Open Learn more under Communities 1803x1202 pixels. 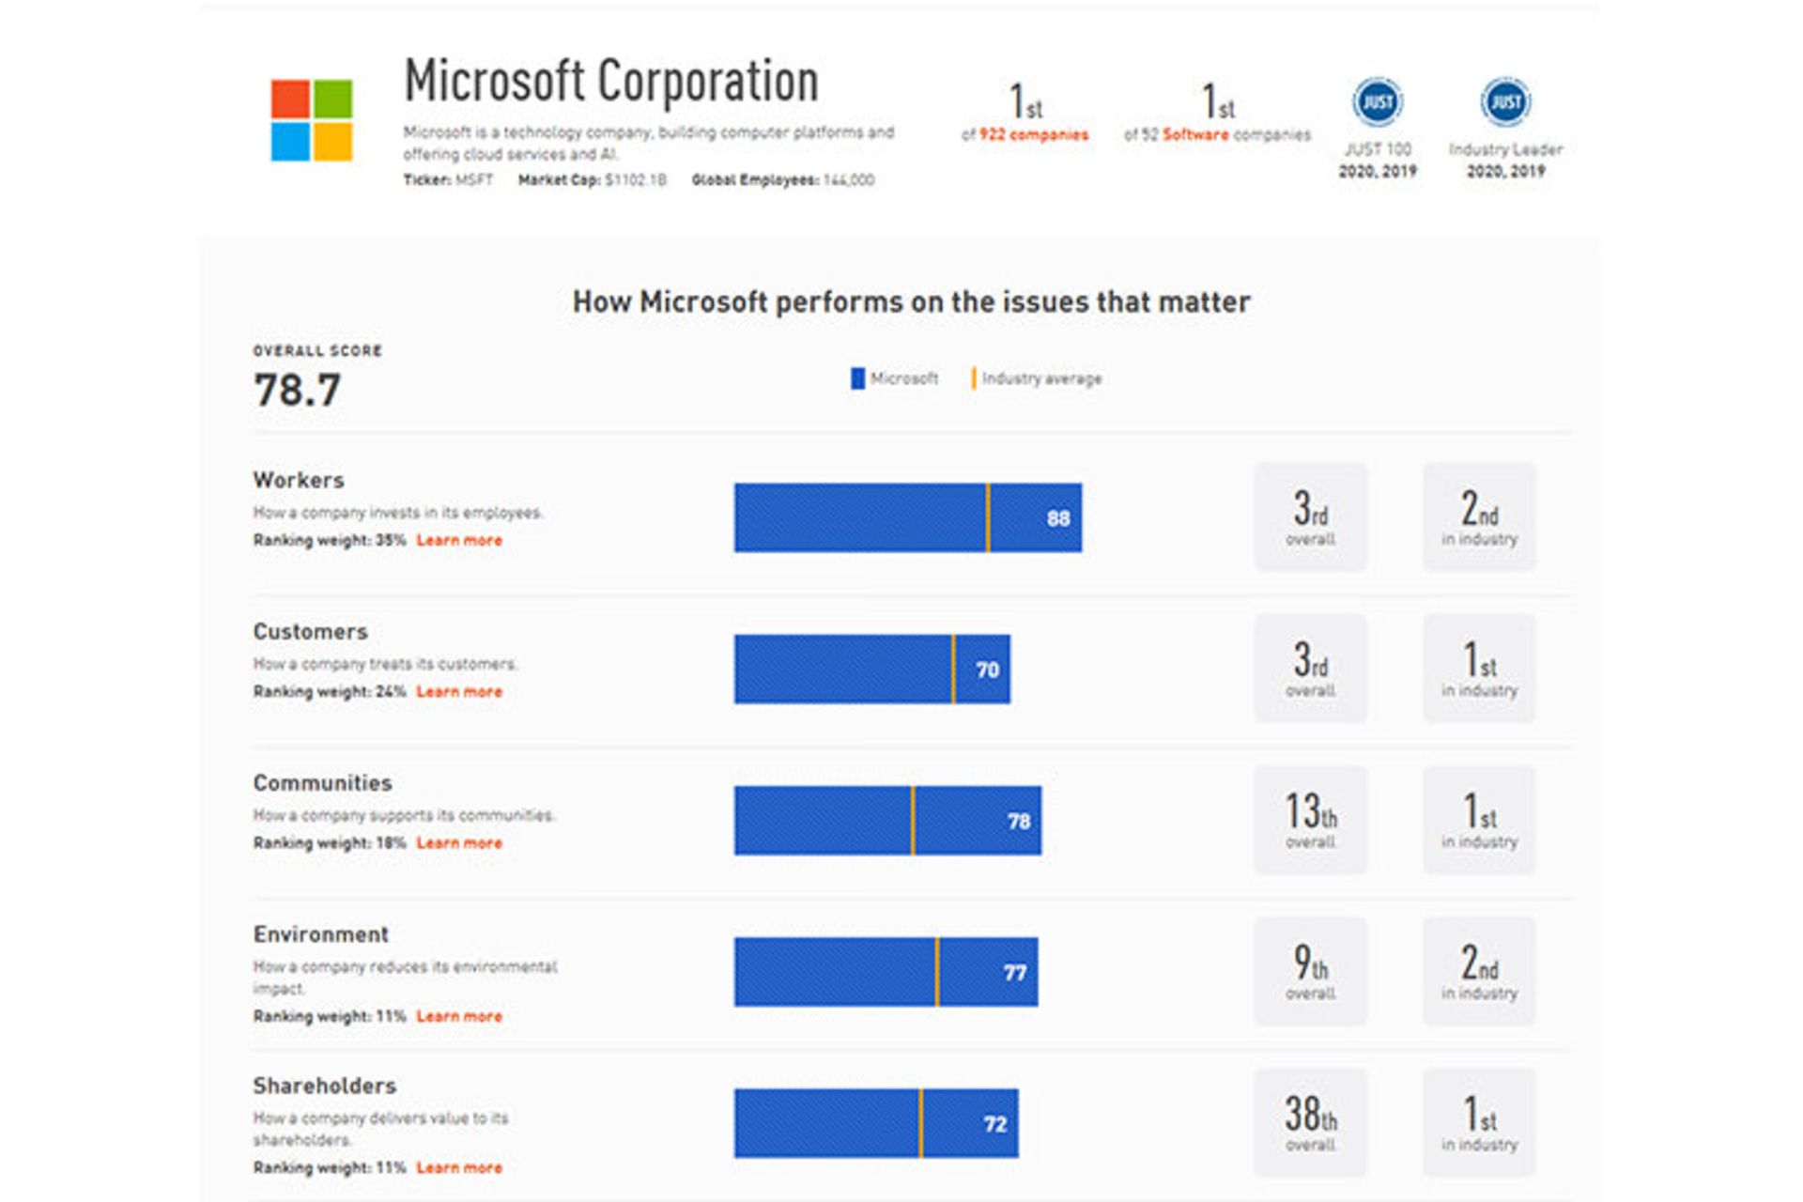[x=459, y=843]
